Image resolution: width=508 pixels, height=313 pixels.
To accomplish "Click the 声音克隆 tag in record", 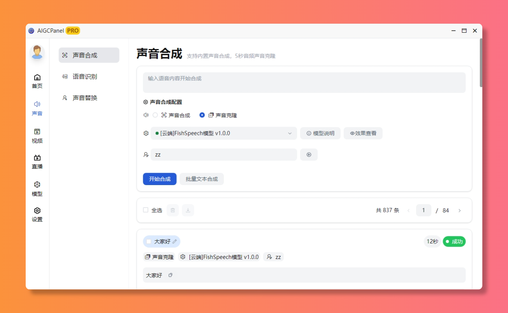I will [x=159, y=257].
